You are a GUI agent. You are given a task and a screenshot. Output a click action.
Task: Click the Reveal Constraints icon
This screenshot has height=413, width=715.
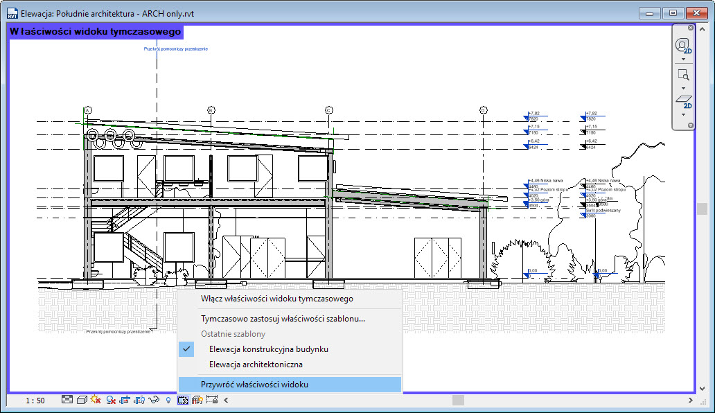tap(211, 400)
